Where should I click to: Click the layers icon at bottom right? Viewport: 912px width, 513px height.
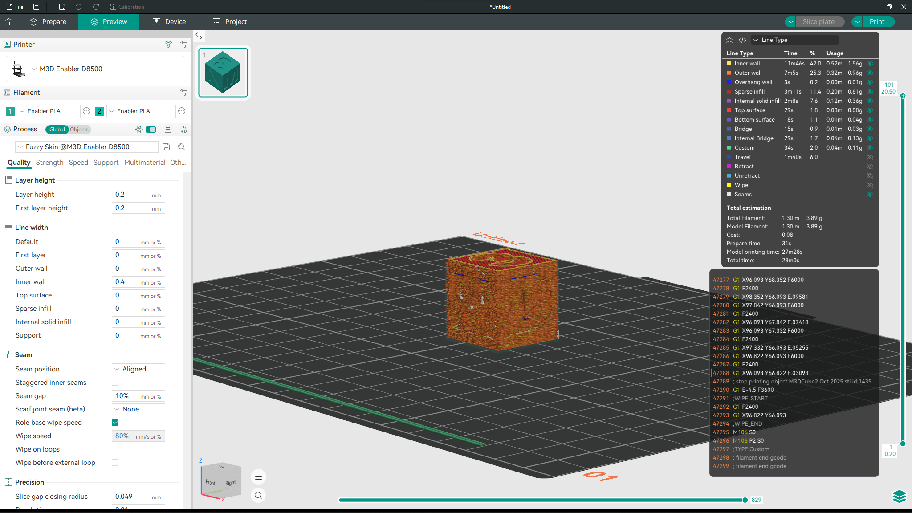(899, 496)
